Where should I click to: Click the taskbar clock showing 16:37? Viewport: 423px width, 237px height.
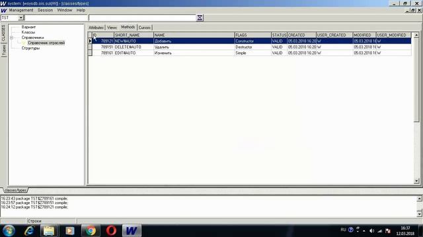[405, 228]
